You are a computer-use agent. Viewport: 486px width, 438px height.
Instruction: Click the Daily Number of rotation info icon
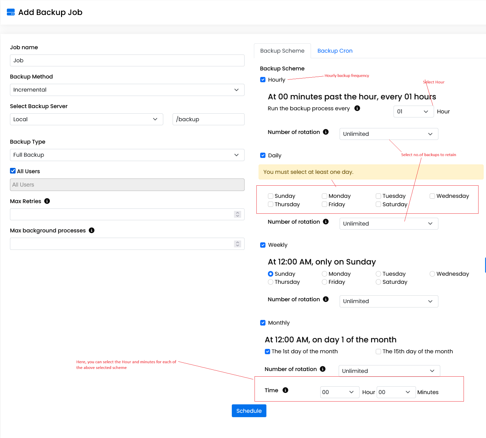pyautogui.click(x=326, y=221)
